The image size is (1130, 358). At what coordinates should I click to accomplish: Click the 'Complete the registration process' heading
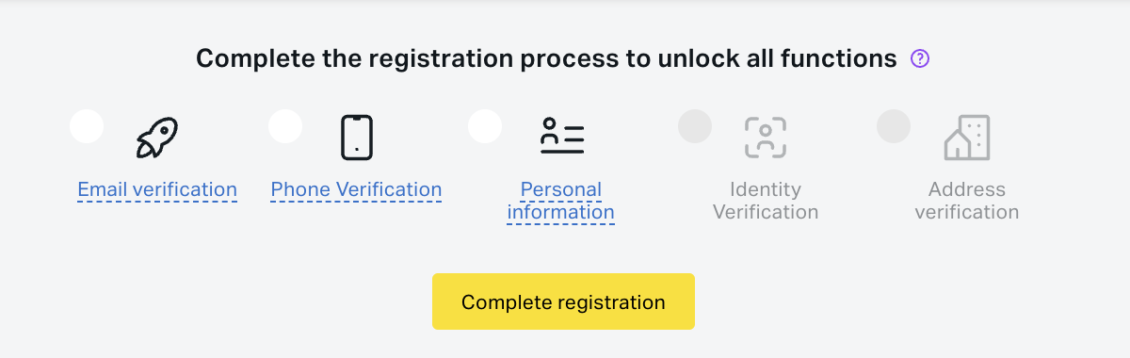[546, 59]
